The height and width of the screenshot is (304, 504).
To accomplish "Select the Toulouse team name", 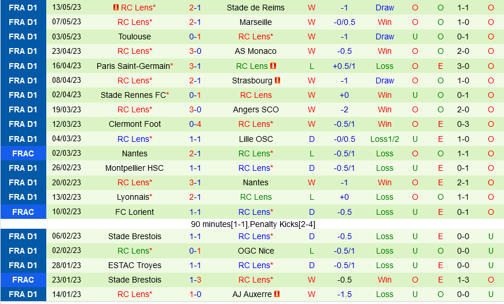I will 135,36.
